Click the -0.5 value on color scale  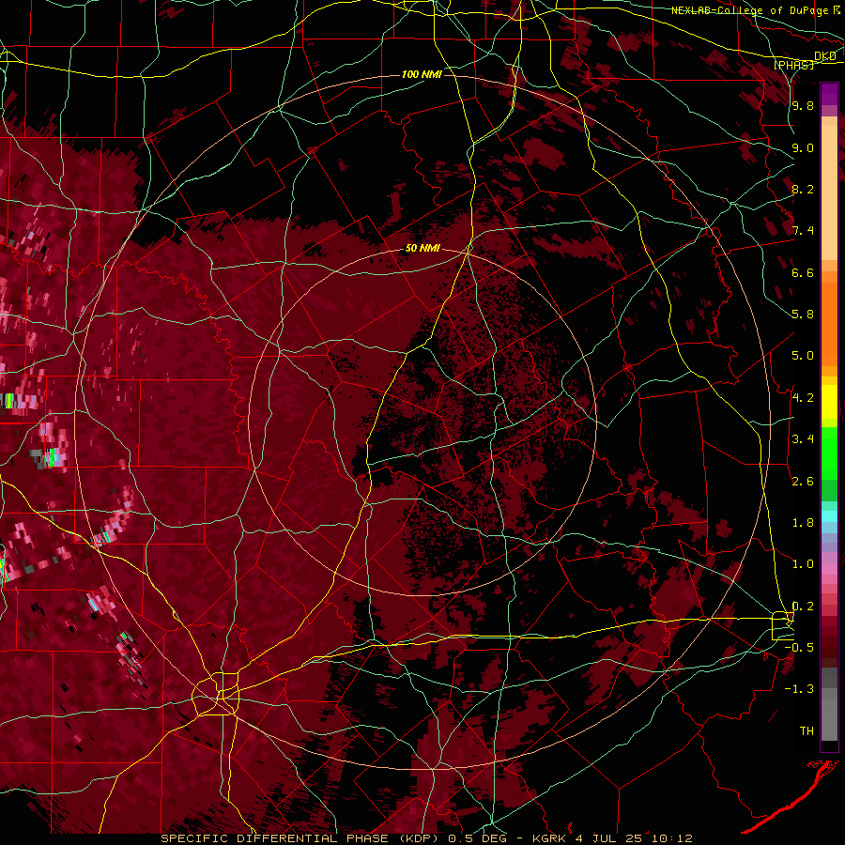click(799, 648)
